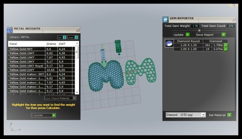Click the Gem Reporter panel icon
The height and width of the screenshot is (139, 242).
tap(165, 20)
